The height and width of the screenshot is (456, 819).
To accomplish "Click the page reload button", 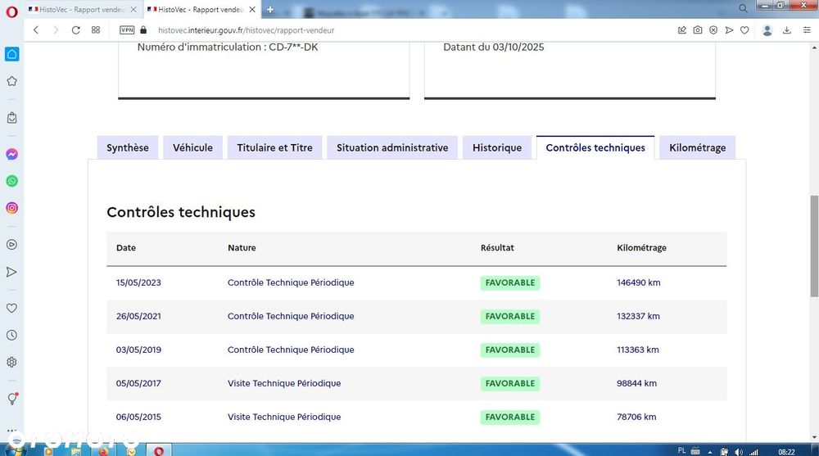I will (75, 30).
